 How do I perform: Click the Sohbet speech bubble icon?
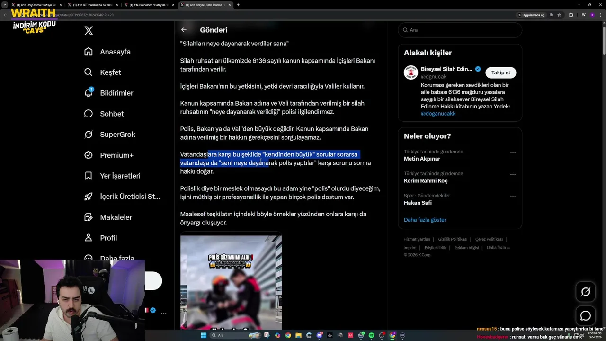pos(89,114)
